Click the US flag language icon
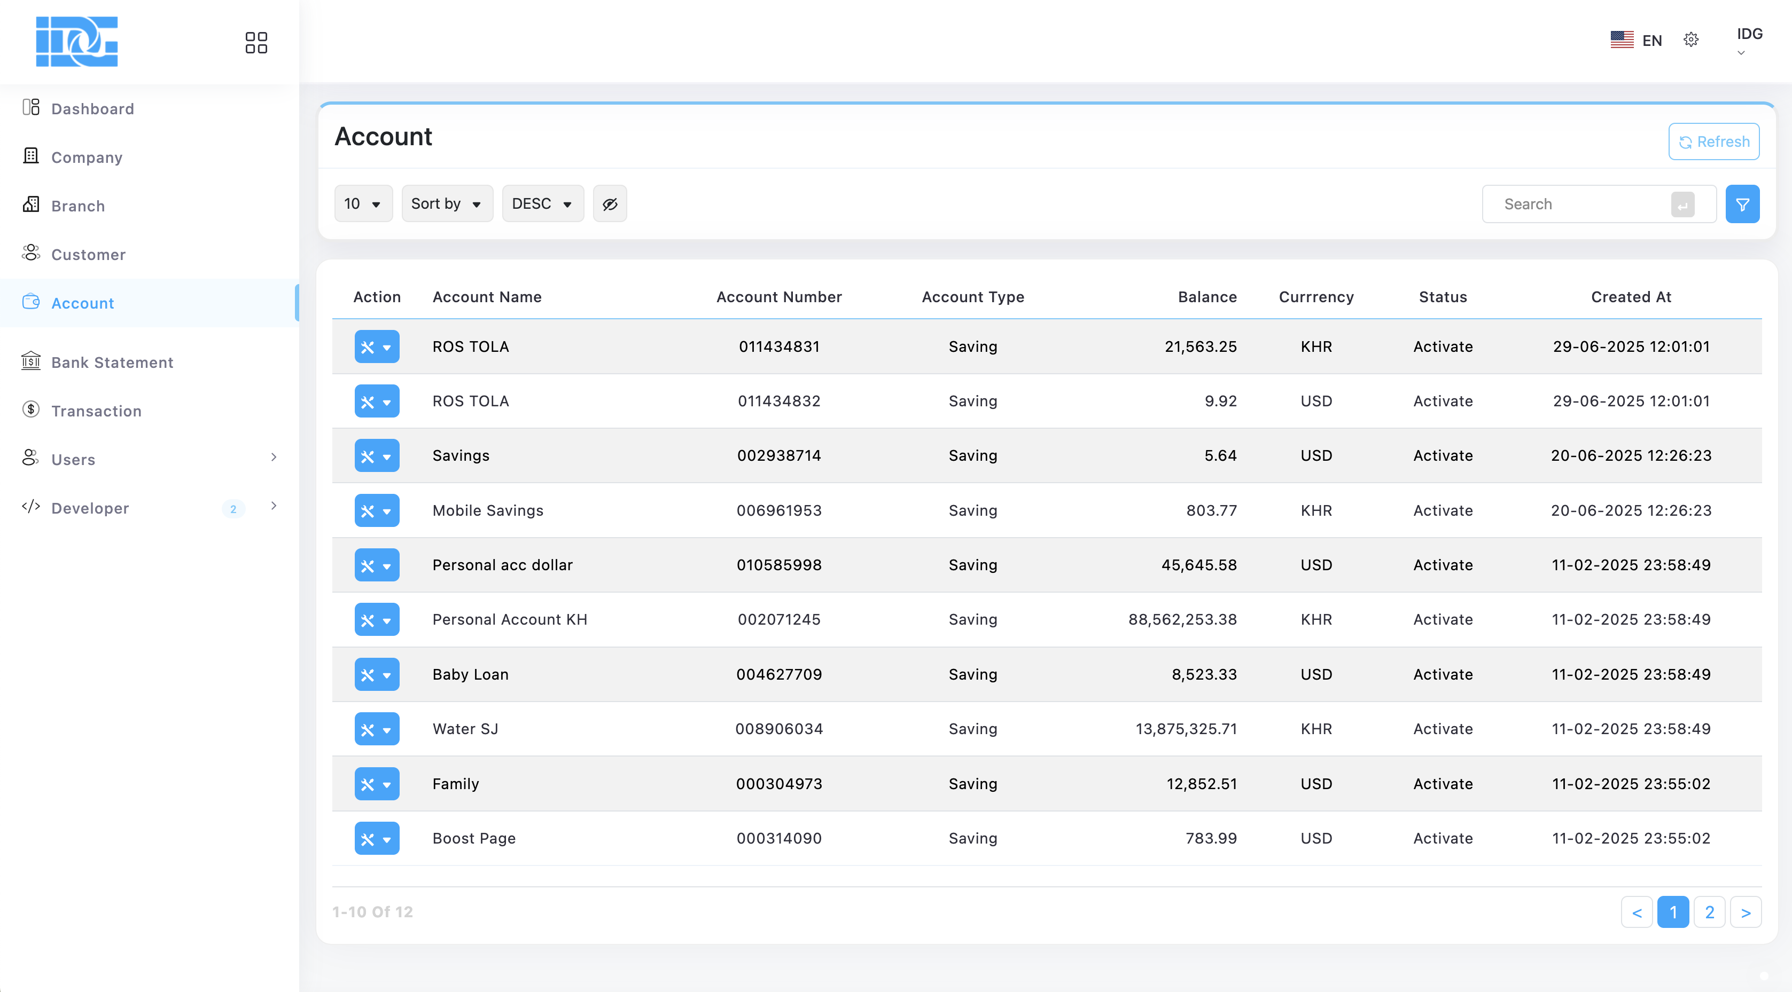 pos(1622,40)
